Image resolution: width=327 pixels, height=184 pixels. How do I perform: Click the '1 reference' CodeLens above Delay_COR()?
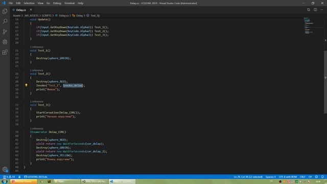pyautogui.click(x=36, y=128)
